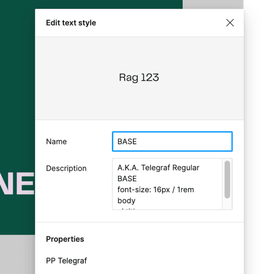The height and width of the screenshot is (274, 274).
Task: Place cursor on the body description line
Action: (x=126, y=200)
